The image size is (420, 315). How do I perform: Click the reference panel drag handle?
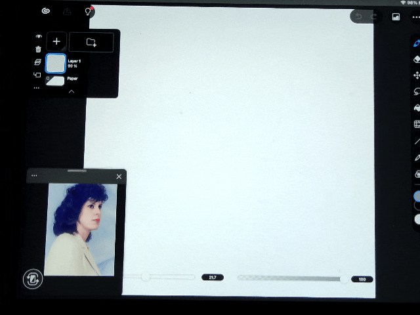[x=77, y=171]
